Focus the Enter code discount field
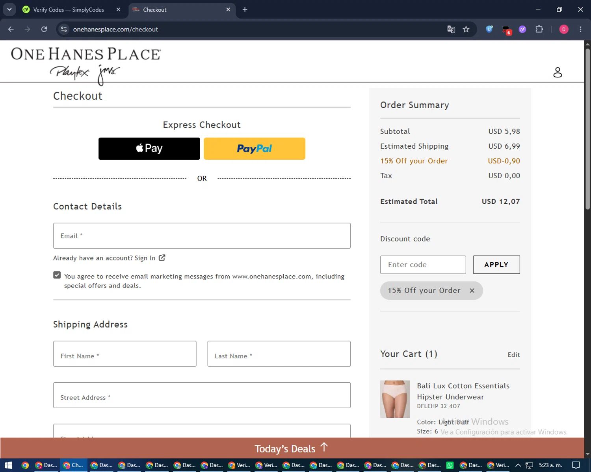The height and width of the screenshot is (472, 591). [x=423, y=265]
